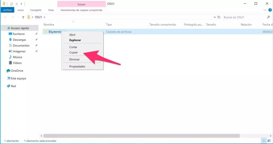This screenshot has width=273, height=144.
Task: Choose Copiar from the context menu
Action: pos(73,52)
